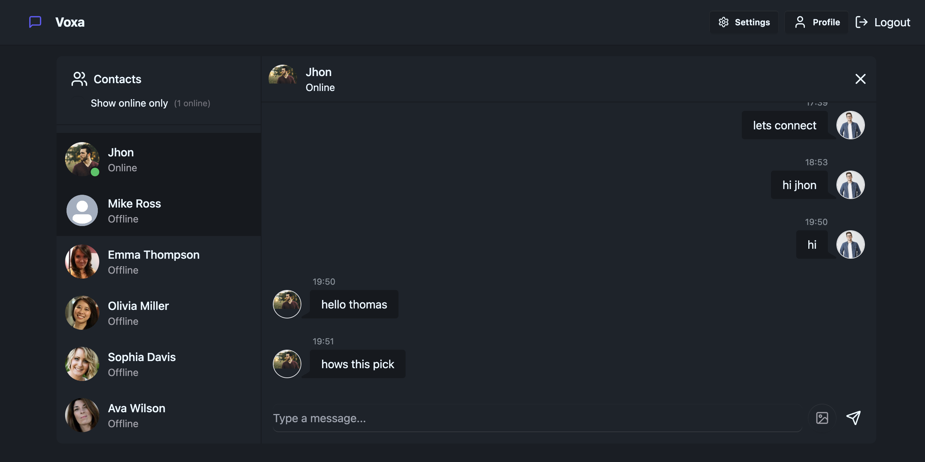Screen dimensions: 925x462
Task: Attach an image using the picture icon
Action: pos(822,418)
